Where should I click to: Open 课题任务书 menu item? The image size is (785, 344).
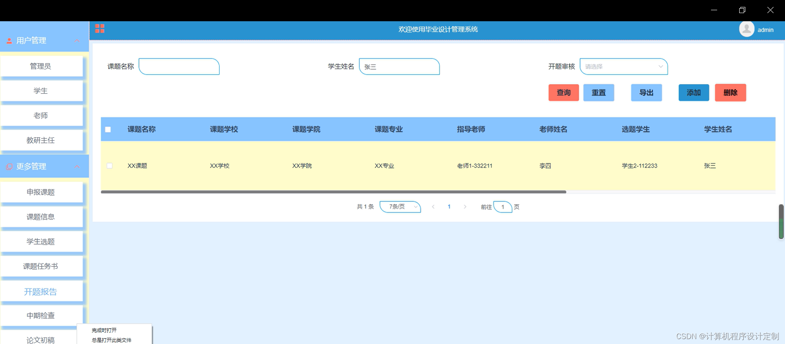[41, 266]
